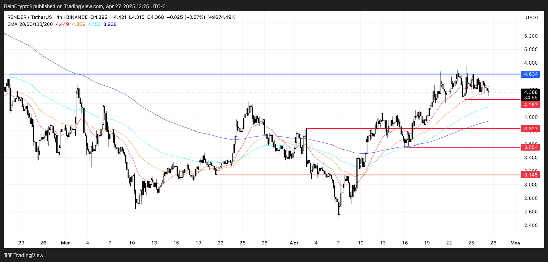Click the 5.200 price axis label
The height and width of the screenshot is (262, 548).
coord(531,36)
